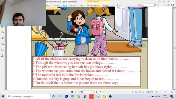Open Cortana circle icon on taskbar
176x99 pixels.
(54, 97)
